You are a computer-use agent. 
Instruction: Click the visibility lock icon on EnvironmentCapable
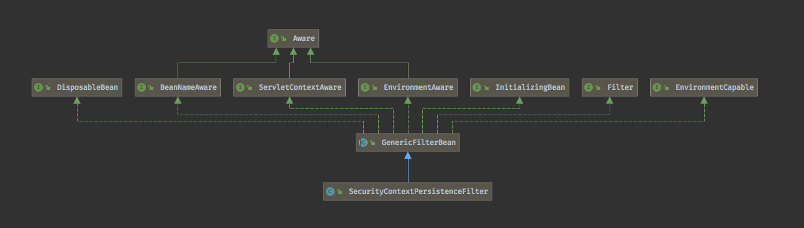(667, 88)
